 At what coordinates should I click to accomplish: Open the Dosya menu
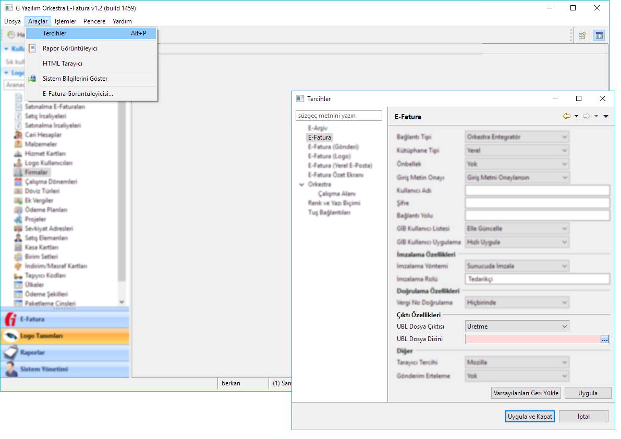13,21
